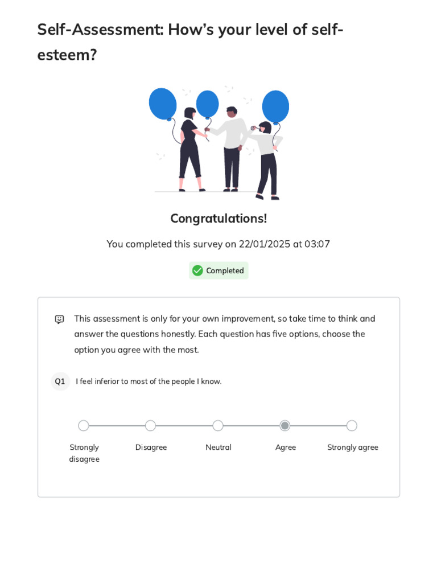
Task: Click the 'Neutral' label text
Action: click(218, 447)
